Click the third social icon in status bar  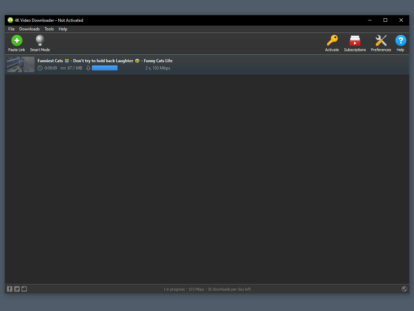(24, 289)
